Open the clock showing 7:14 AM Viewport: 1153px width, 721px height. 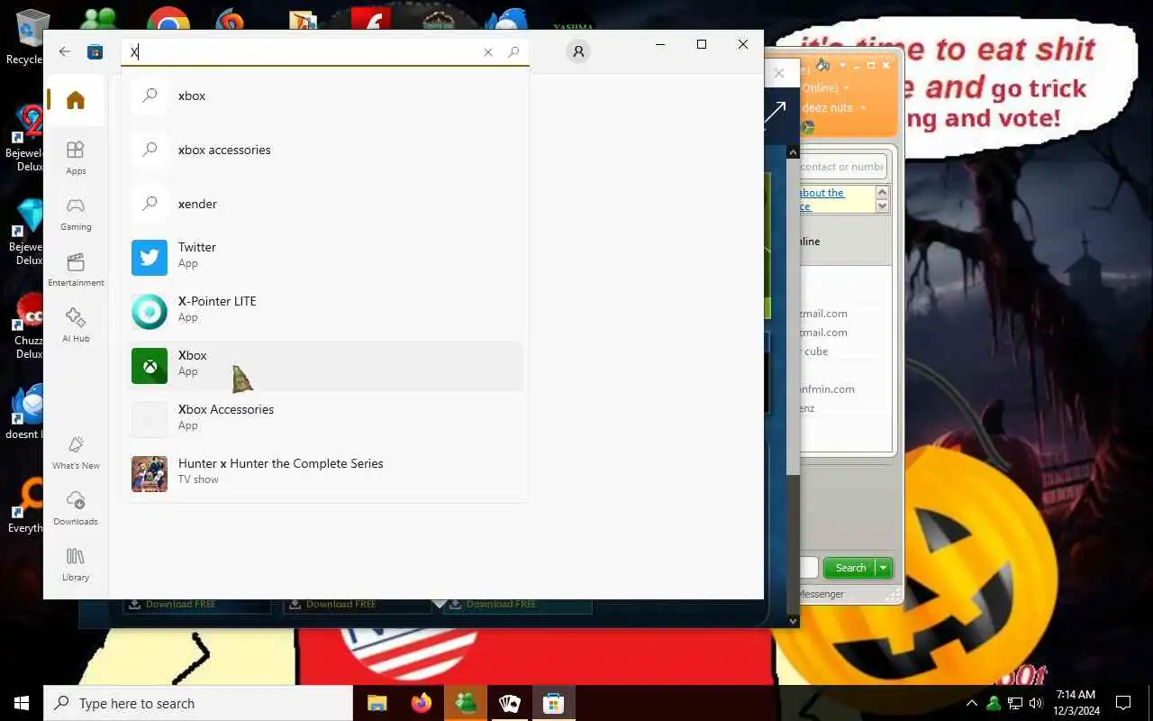(x=1076, y=703)
